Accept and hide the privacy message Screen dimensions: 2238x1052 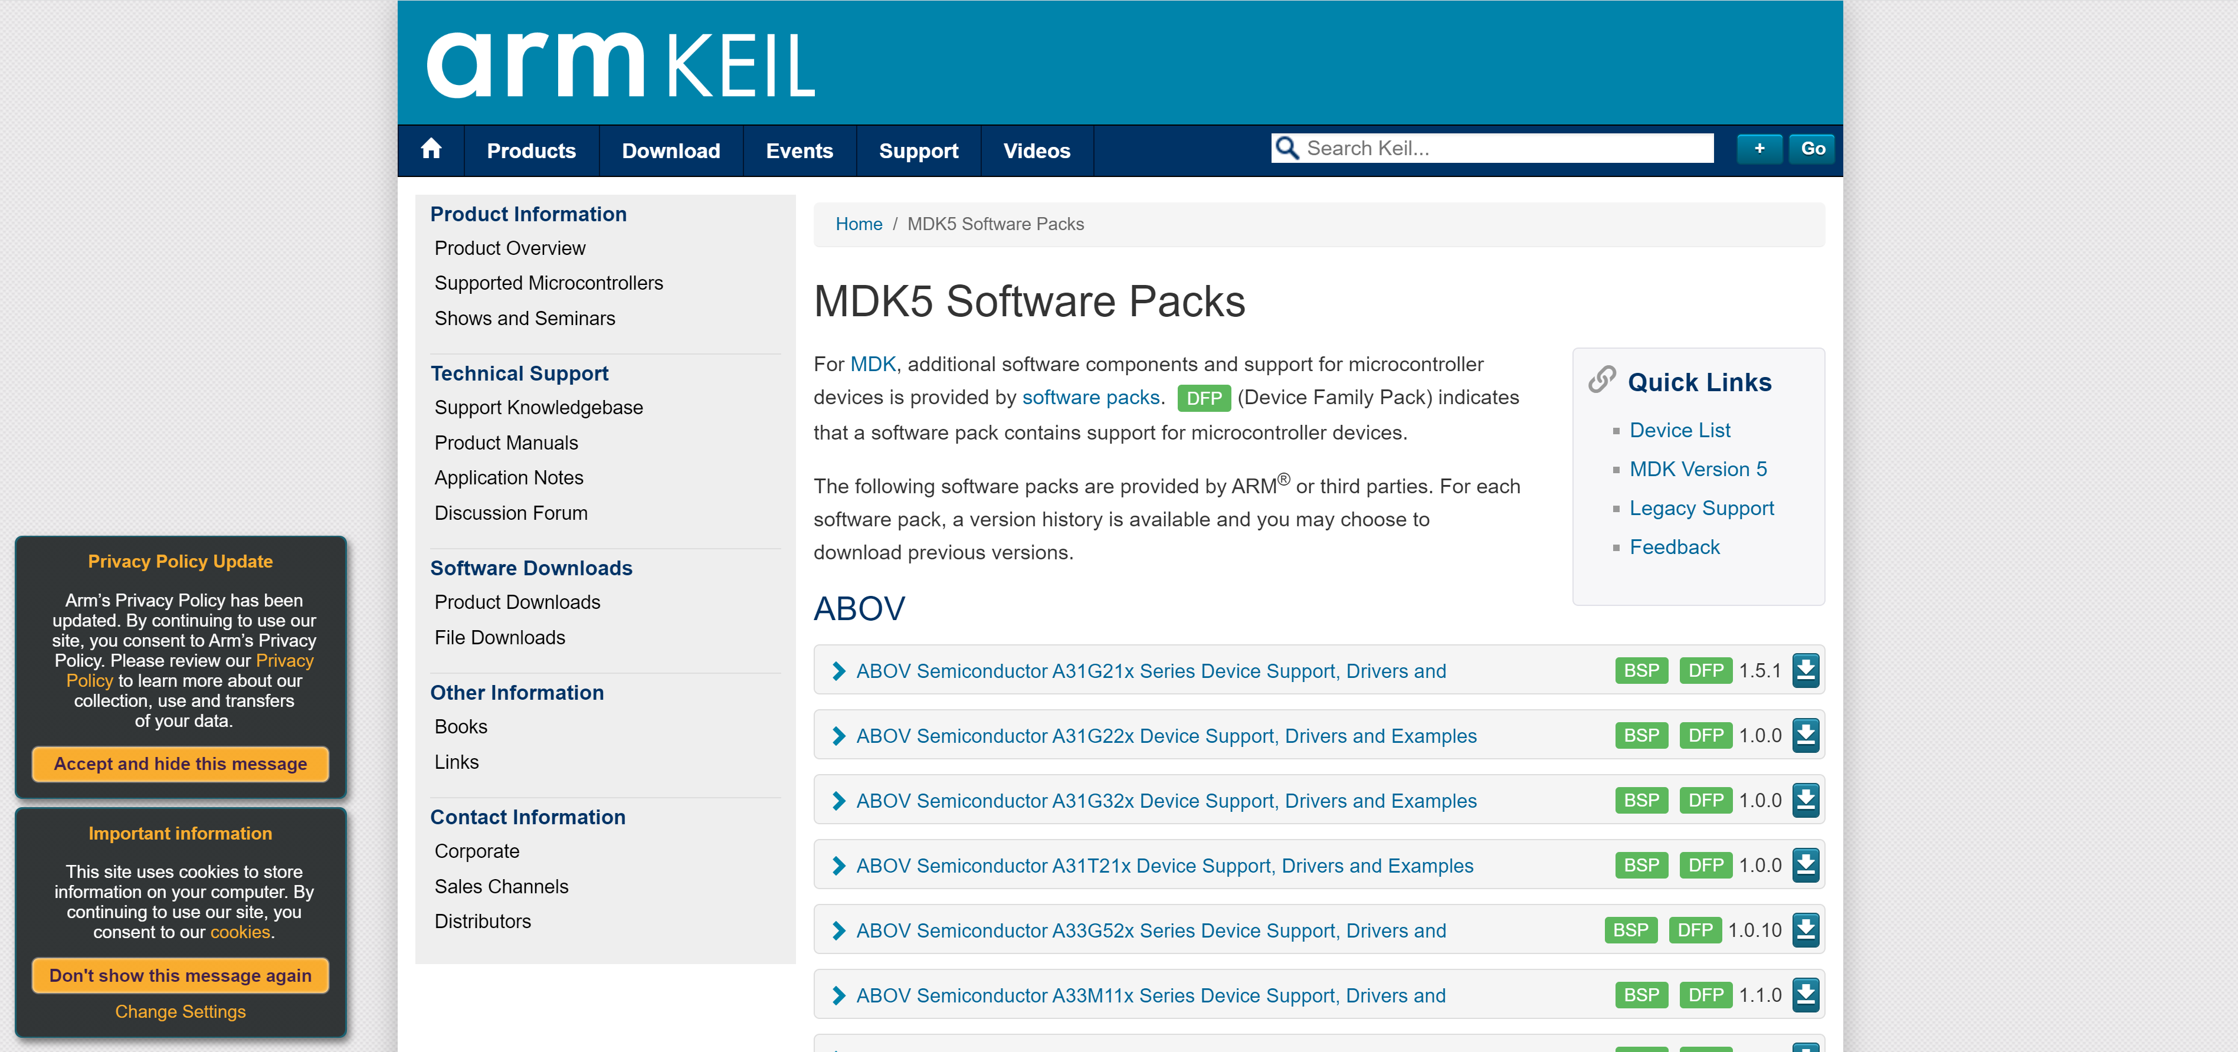pyautogui.click(x=180, y=763)
